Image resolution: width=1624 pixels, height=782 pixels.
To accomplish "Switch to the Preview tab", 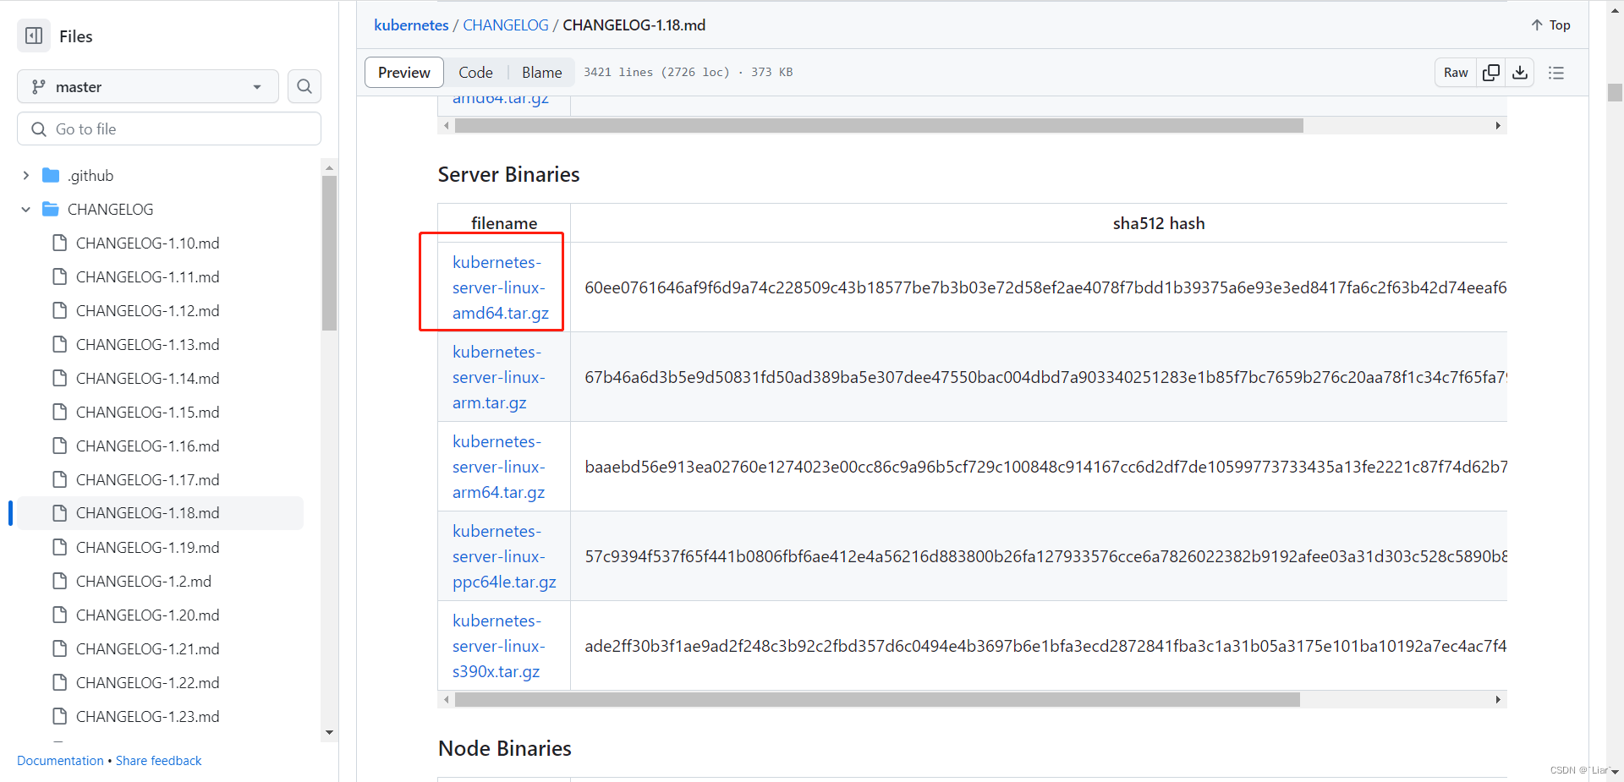I will click(x=404, y=73).
